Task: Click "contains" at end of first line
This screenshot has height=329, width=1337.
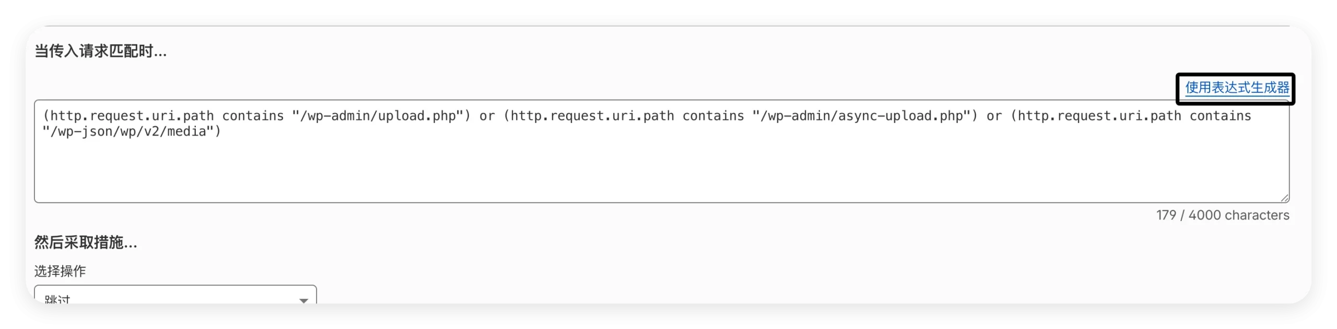Action: [1221, 116]
